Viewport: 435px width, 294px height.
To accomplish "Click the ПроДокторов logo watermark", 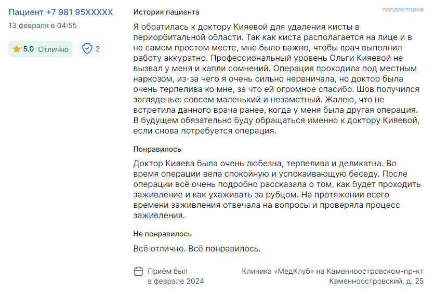I will click(403, 10).
